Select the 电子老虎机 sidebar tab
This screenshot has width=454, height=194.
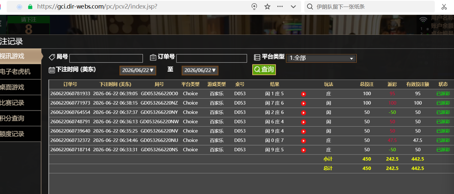pyautogui.click(x=20, y=72)
